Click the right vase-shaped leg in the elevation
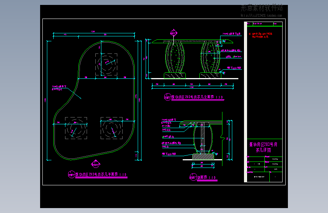 [x=210, y=57]
